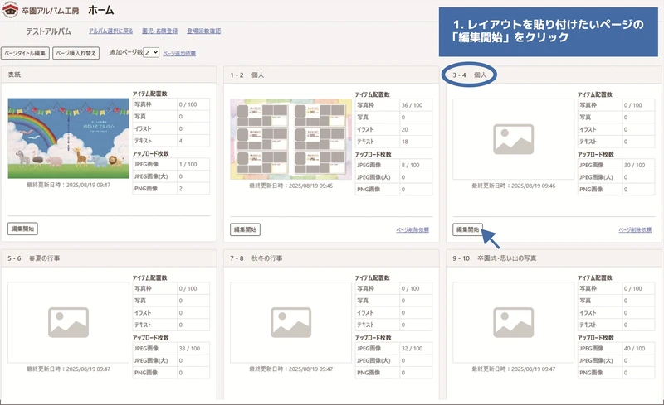Click the ページ順入れ替え button
This screenshot has height=405, width=664.
pos(79,52)
